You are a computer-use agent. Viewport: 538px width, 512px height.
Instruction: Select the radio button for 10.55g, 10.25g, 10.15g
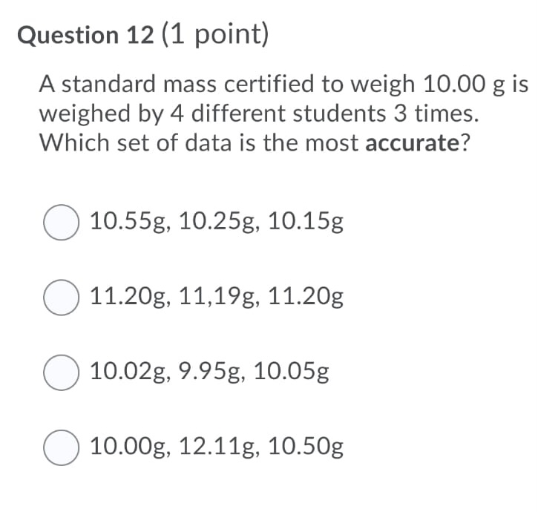click(61, 223)
